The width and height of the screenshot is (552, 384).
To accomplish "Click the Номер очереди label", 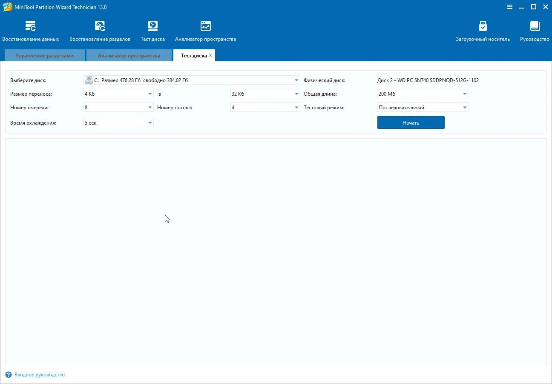I will click(x=29, y=108).
